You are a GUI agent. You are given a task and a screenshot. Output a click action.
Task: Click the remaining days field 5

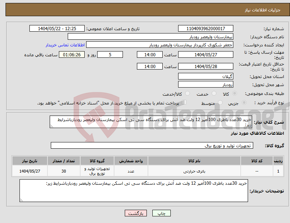(110, 54)
